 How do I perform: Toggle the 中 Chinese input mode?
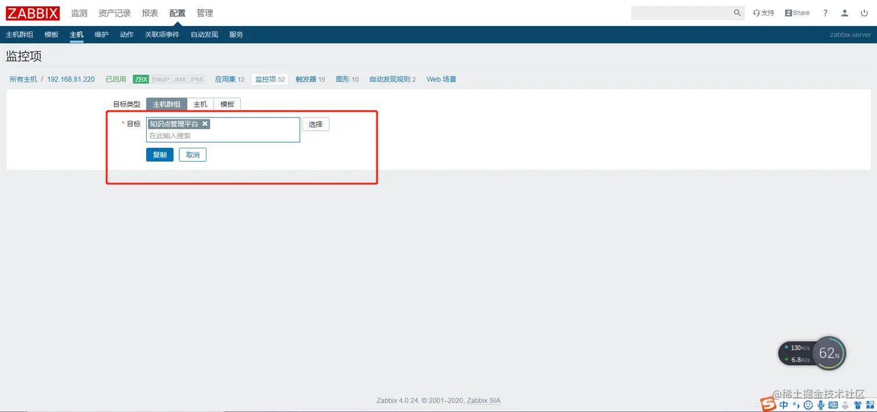tap(784, 405)
